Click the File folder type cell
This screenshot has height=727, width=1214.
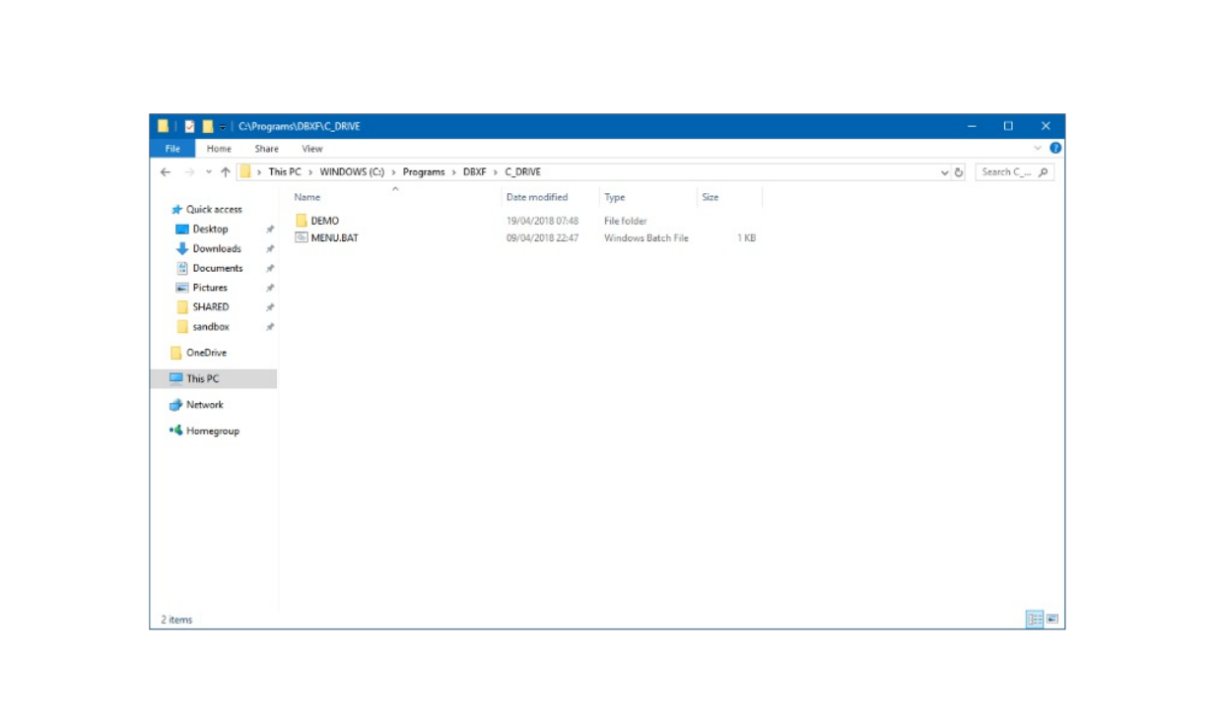pyautogui.click(x=626, y=221)
